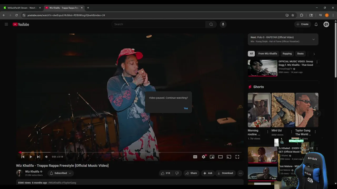Open Mini Uzi short options
337x189 pixels.
click(291, 132)
